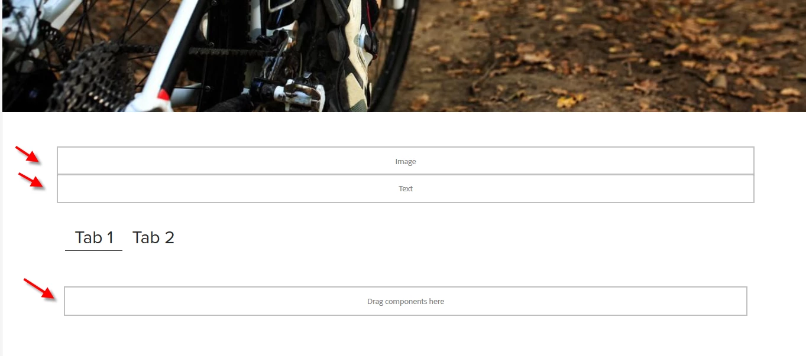
Task: Click the red arrow beside Text placeholder
Action: [31, 180]
